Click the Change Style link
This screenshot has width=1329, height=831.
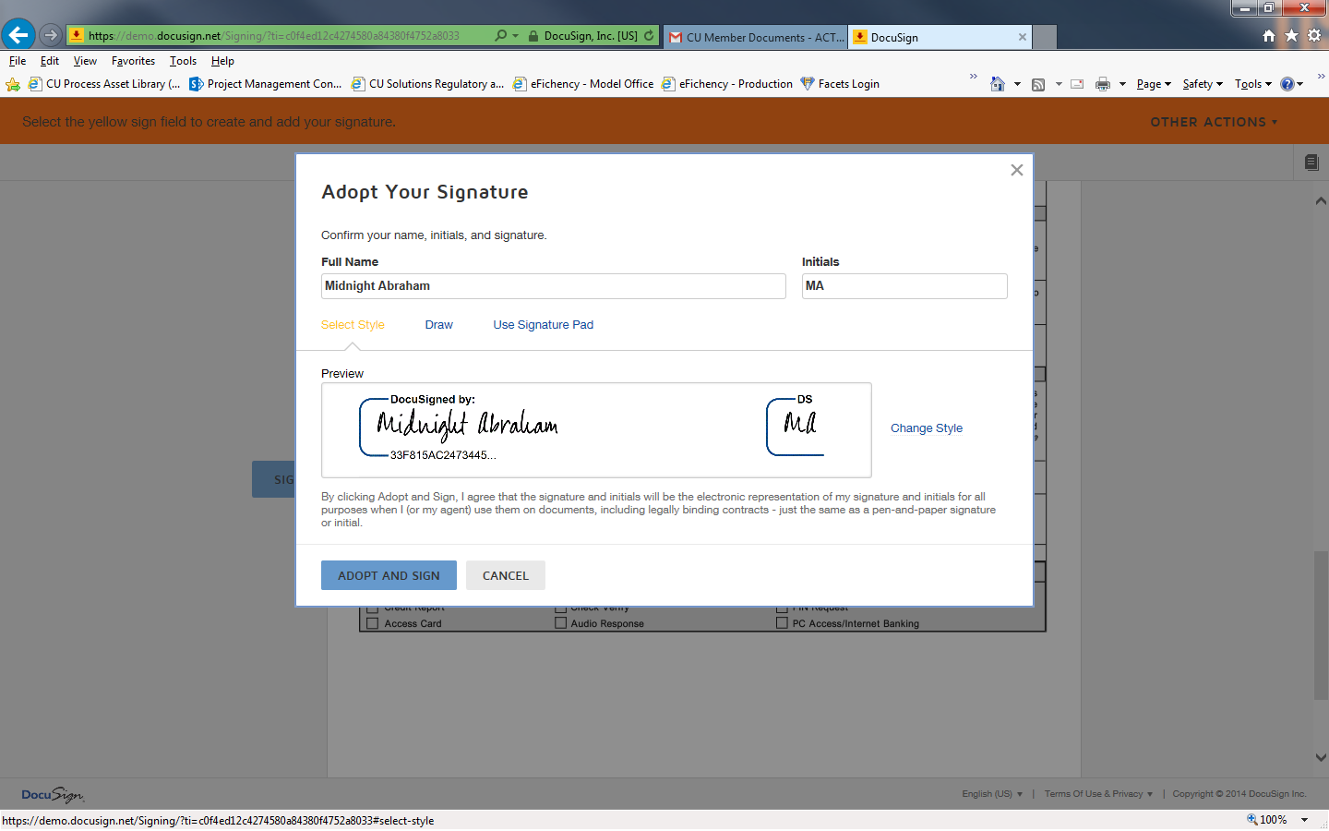927,428
